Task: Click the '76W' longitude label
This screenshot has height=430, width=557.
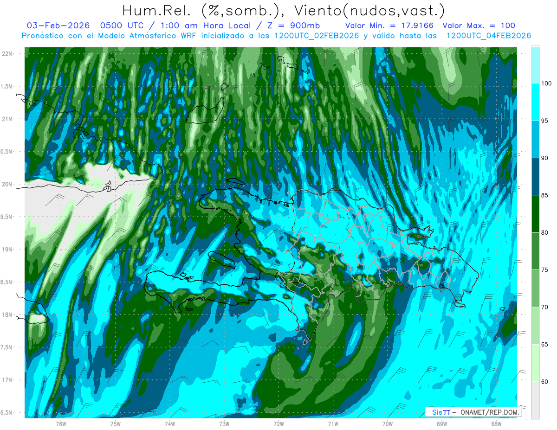Action: (x=61, y=424)
